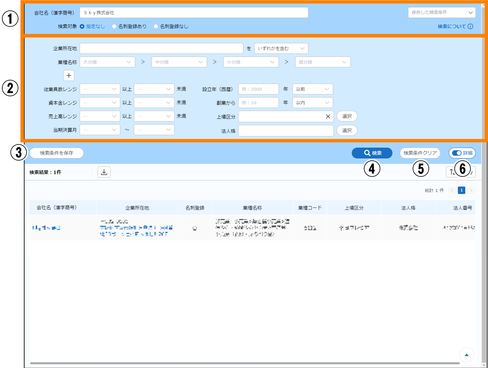488x368 pixels.
Task: Go to previous results page arrow
Action: click(x=452, y=190)
